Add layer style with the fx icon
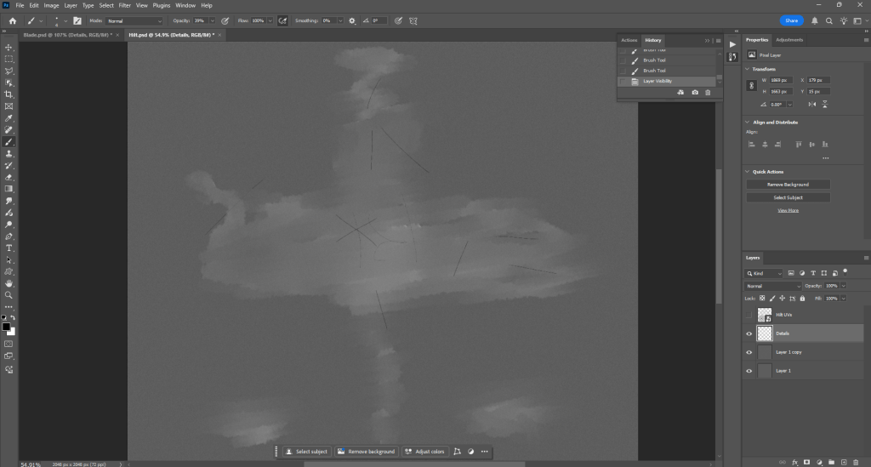The height and width of the screenshot is (467, 871). click(x=794, y=462)
